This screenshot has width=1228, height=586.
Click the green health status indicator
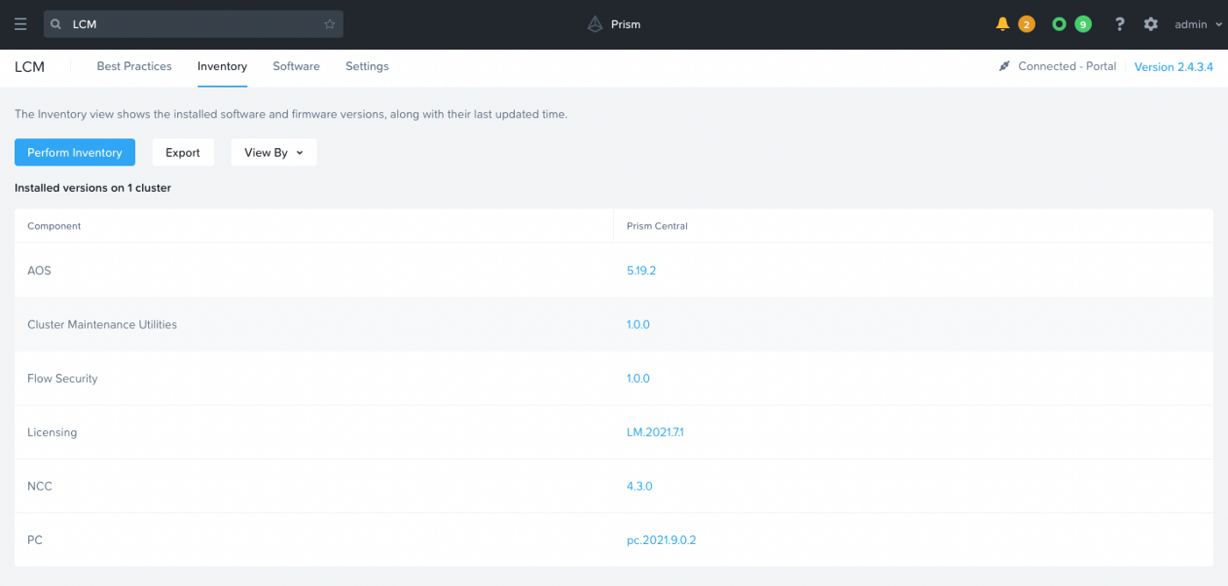click(x=1060, y=24)
